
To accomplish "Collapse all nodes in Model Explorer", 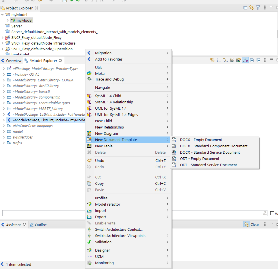I will [x=259, y=60].
